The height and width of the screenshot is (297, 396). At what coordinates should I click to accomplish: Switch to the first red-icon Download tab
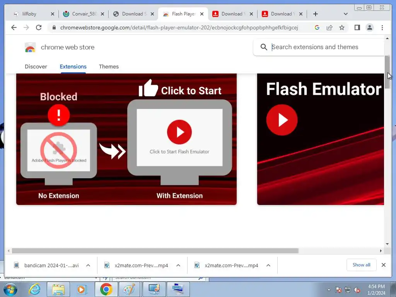(x=232, y=14)
